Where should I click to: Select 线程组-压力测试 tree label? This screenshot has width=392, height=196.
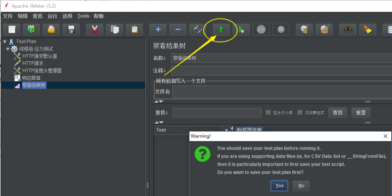click(x=36, y=49)
